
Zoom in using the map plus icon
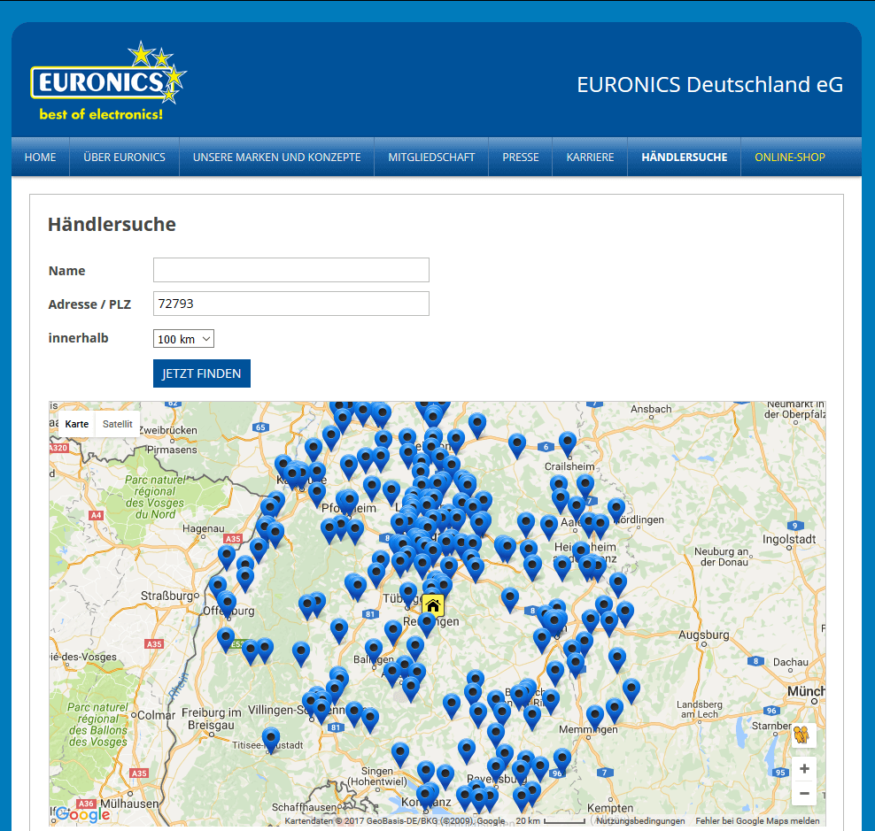point(803,768)
